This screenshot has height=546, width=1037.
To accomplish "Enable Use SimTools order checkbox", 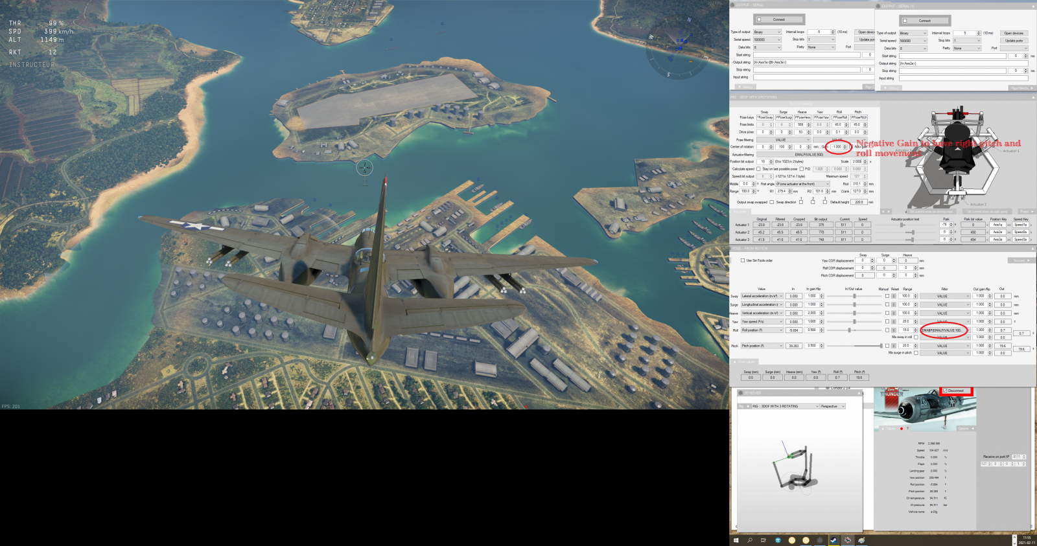I will (x=743, y=260).
